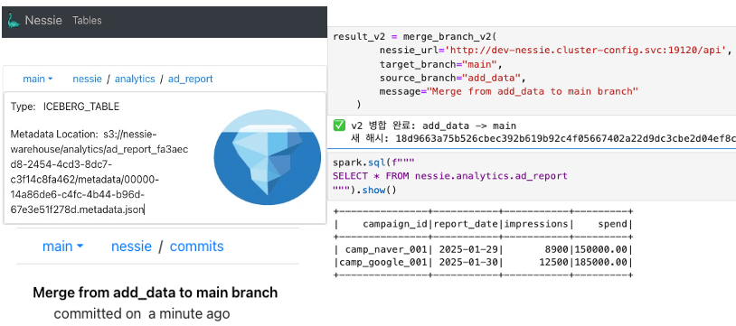Navigate to analytics namespace breadcrumb

click(135, 79)
